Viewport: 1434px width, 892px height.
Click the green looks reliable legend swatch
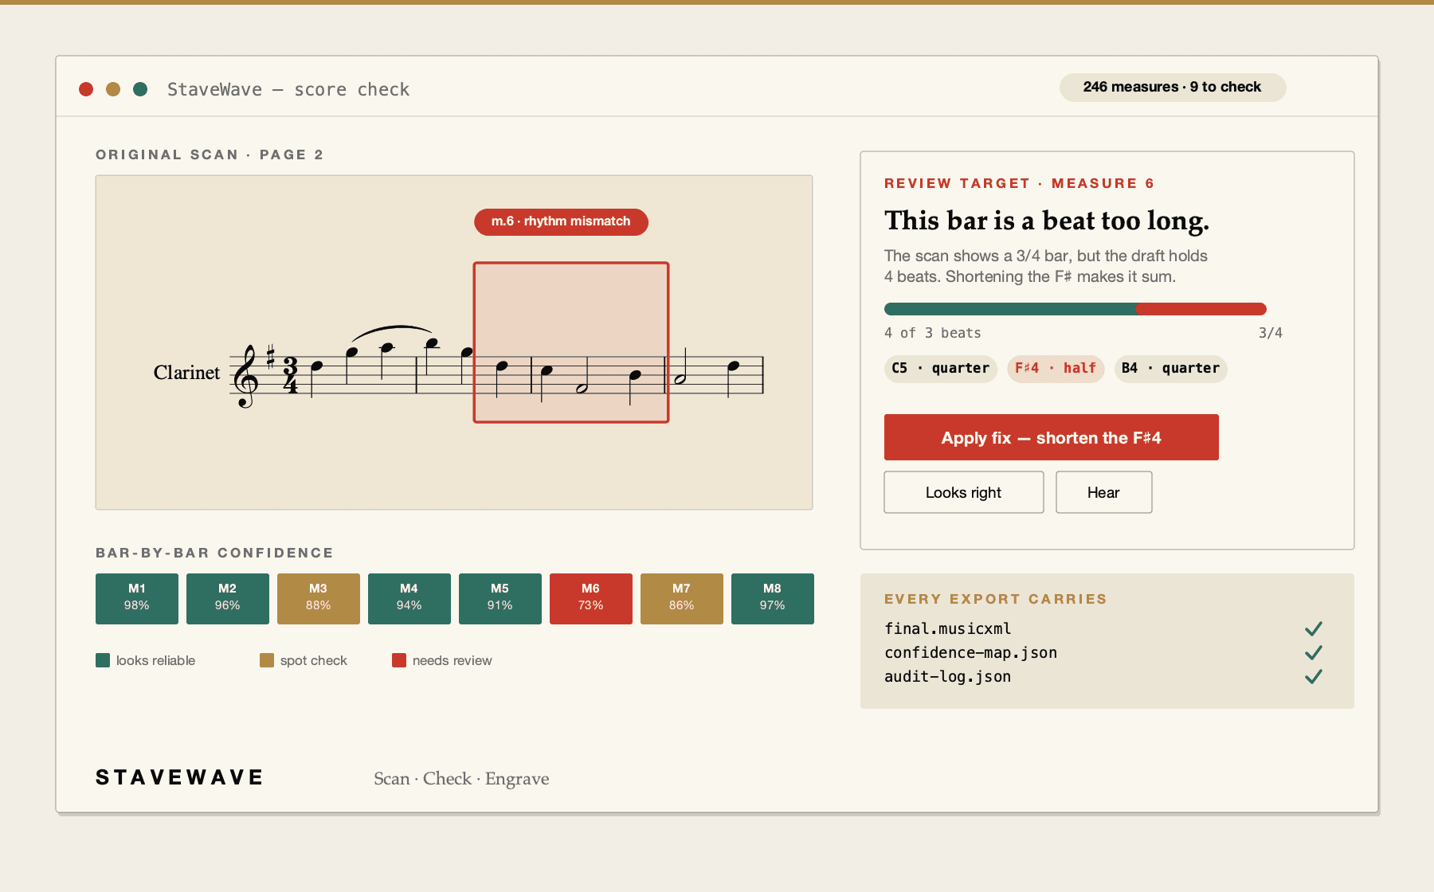103,660
